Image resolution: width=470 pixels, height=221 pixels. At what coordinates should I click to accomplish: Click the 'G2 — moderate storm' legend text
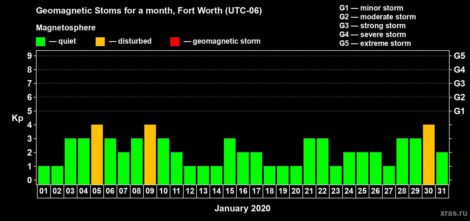tap(378, 17)
